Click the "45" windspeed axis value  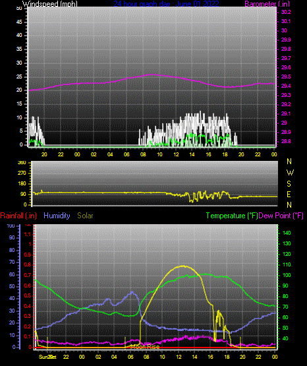click(x=19, y=22)
